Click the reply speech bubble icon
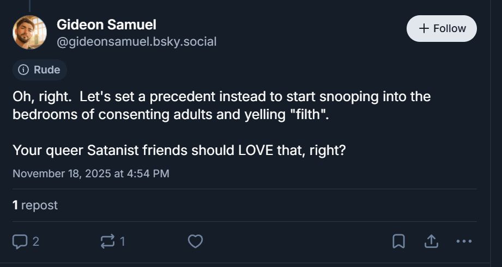 20,241
